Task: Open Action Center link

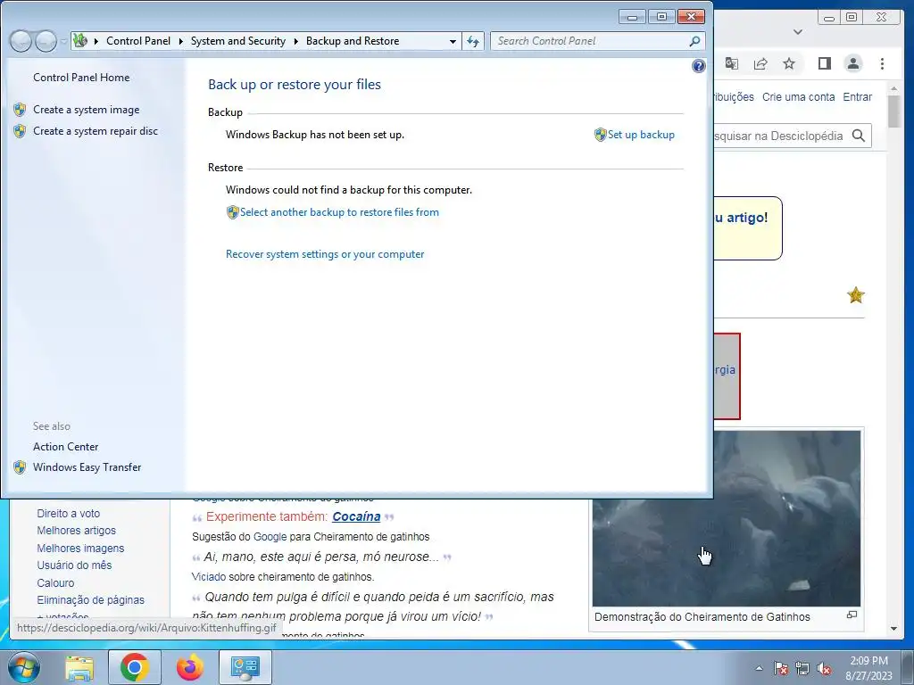Action: 65,447
